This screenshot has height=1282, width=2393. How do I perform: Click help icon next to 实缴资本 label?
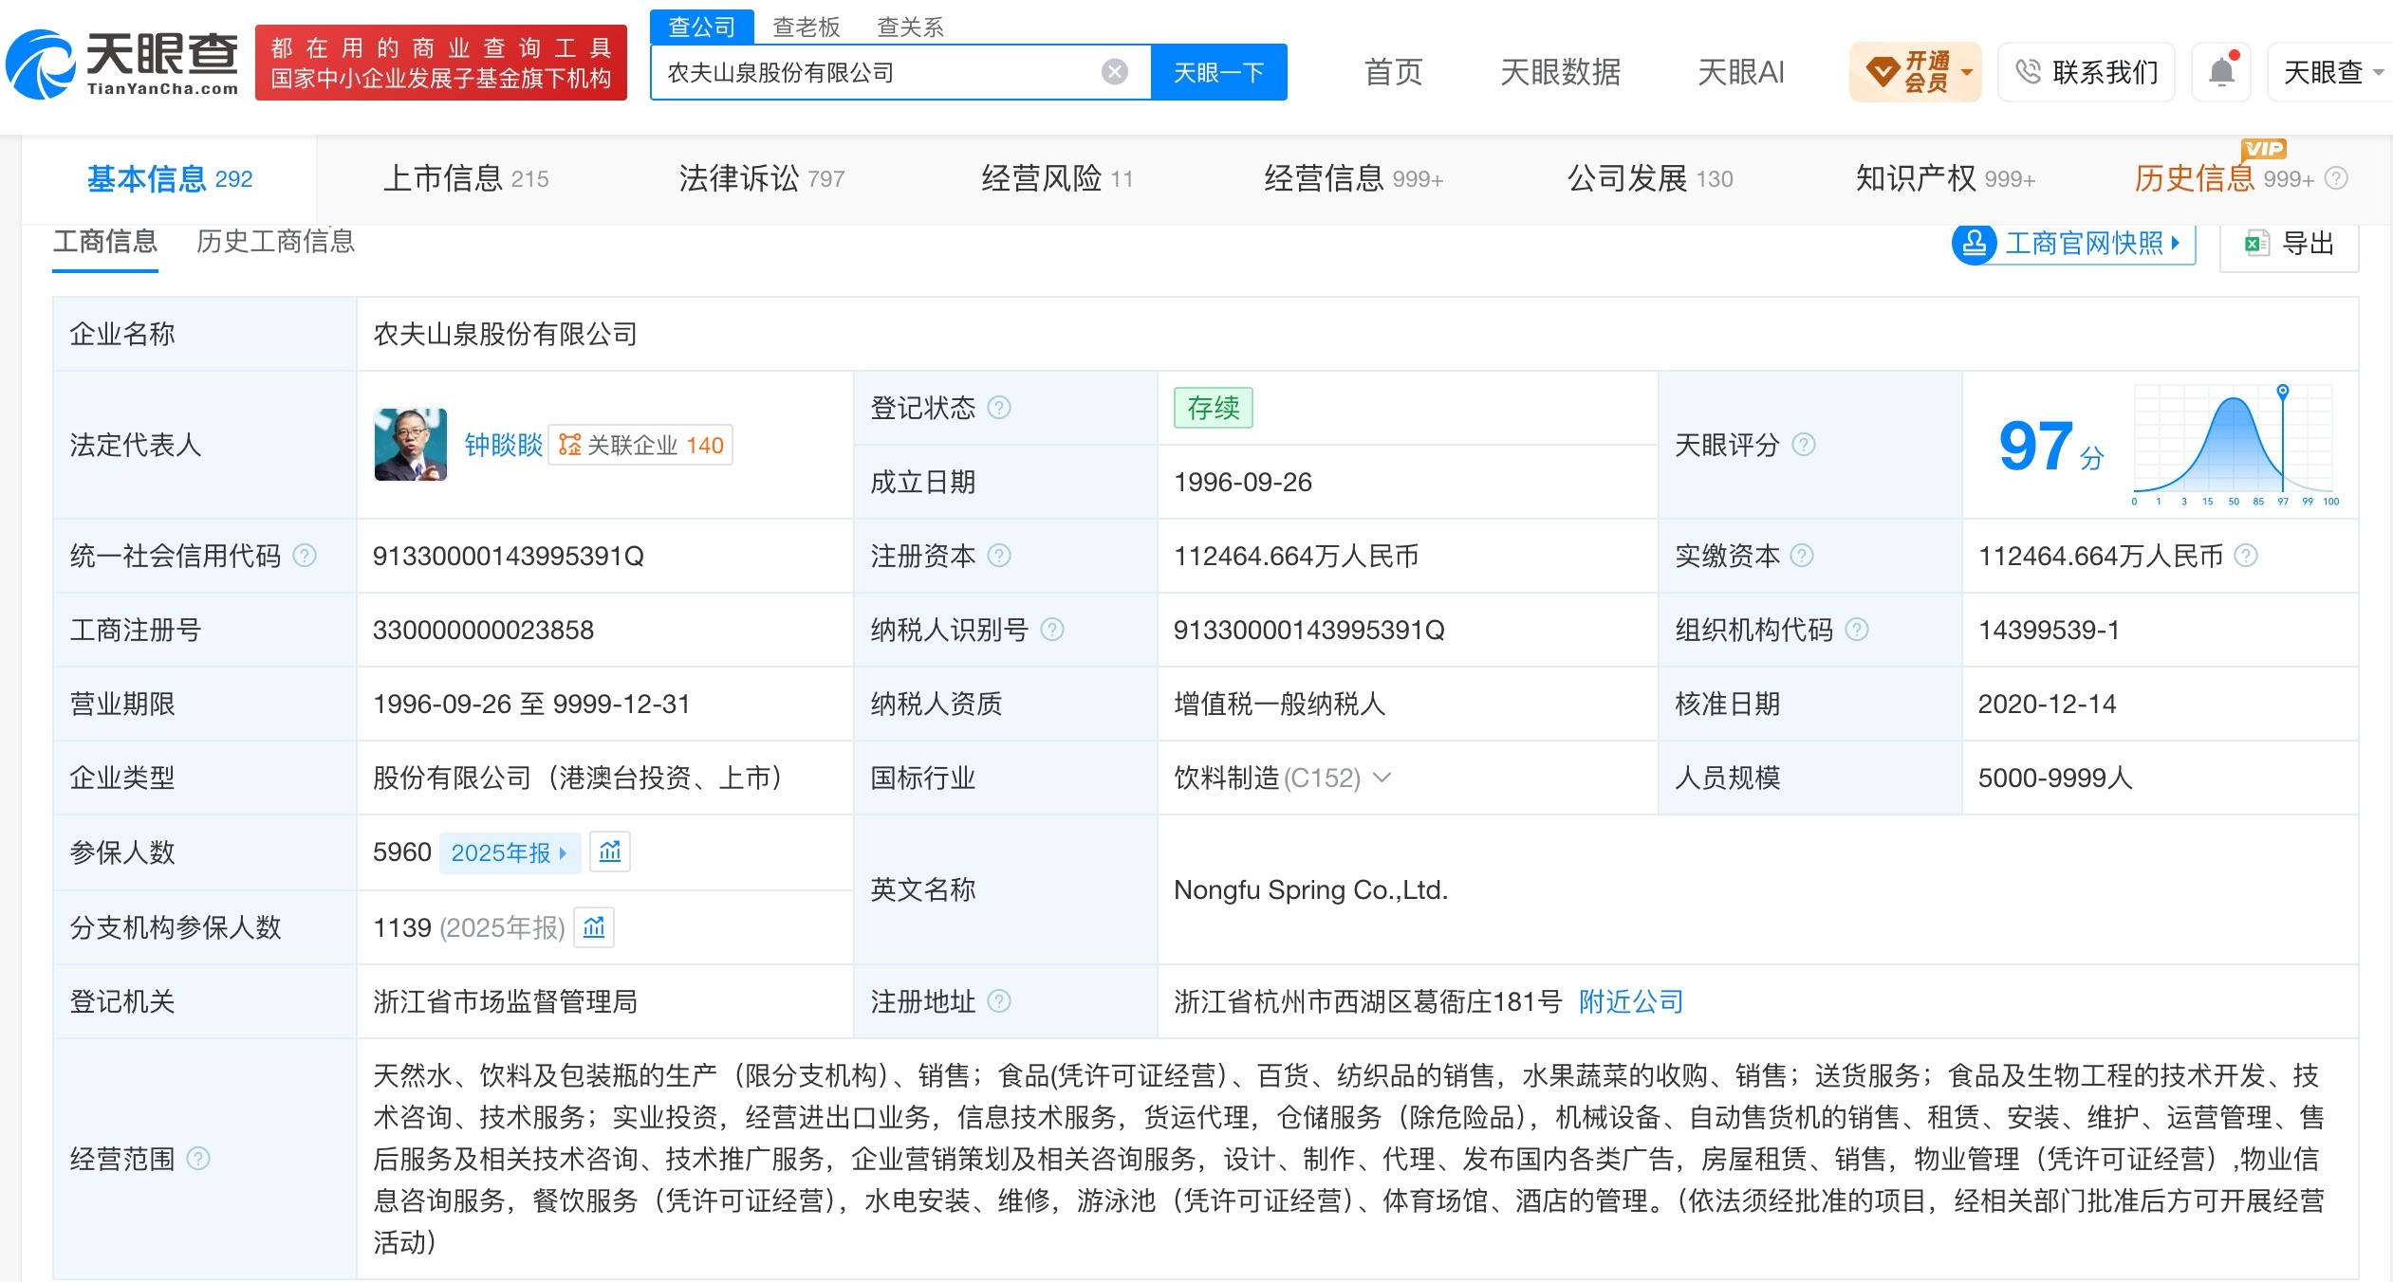[1802, 556]
